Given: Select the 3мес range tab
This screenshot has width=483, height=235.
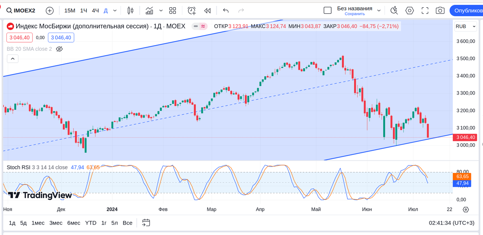Looking at the screenshot, I should coord(56,223).
